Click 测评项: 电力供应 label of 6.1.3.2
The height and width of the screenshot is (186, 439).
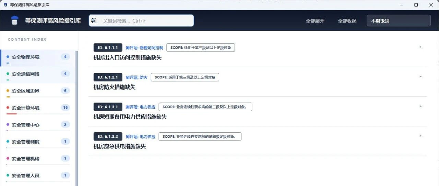point(141,137)
